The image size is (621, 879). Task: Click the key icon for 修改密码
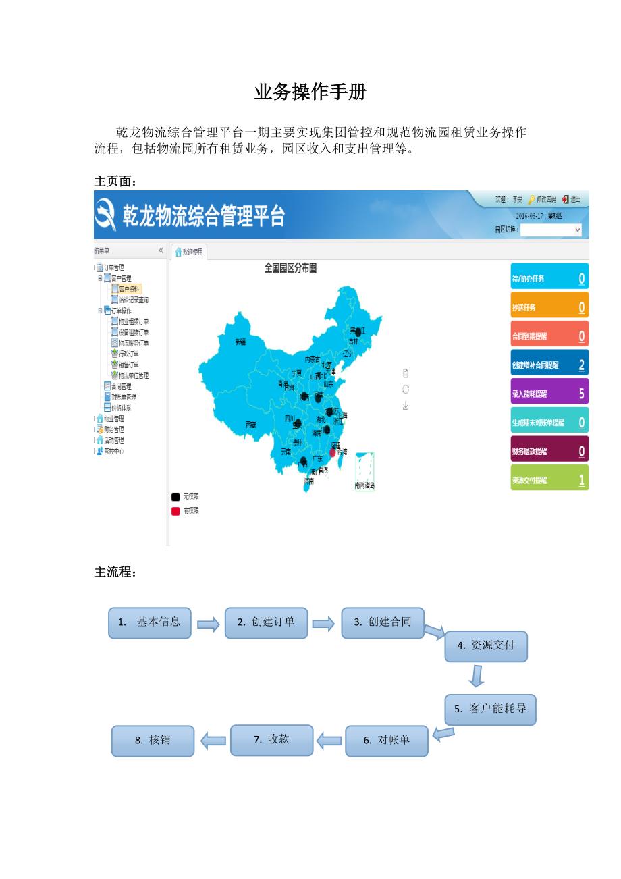pos(532,199)
